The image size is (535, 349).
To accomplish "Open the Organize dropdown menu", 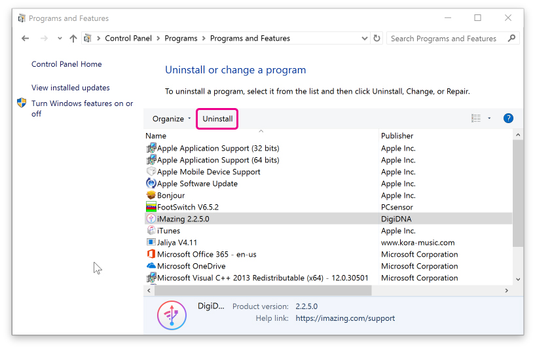I will pos(172,119).
